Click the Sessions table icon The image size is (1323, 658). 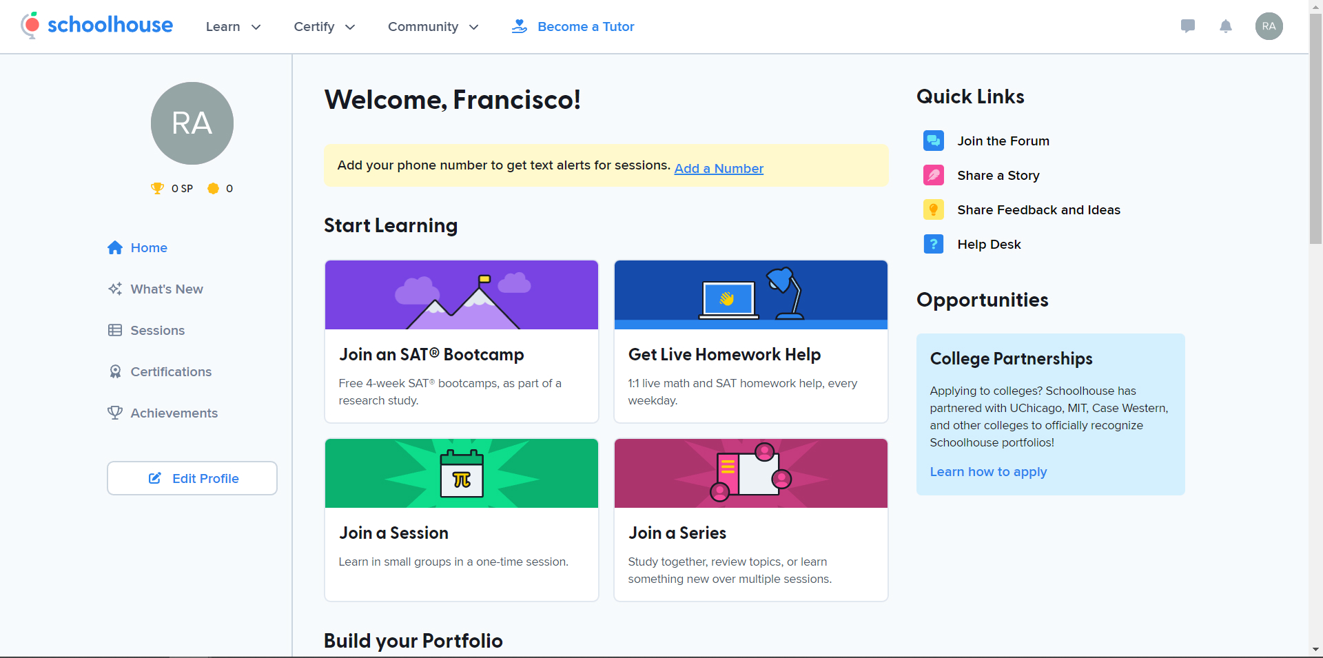[x=115, y=330]
